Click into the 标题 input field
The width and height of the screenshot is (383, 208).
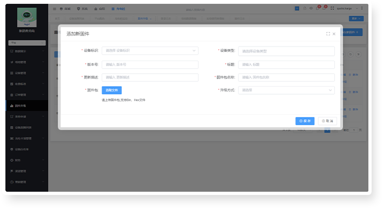pos(286,64)
